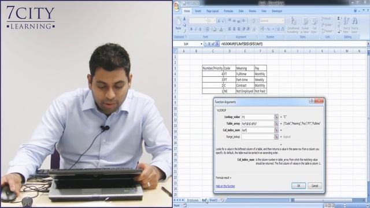Viewport: 370px width, 208px height.
Task: Open the round Office button menu
Action: pos(177,6)
